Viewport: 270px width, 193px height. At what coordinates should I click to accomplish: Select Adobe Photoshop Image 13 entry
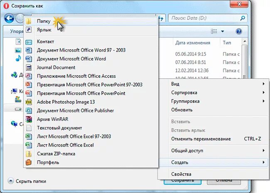pos(91,102)
